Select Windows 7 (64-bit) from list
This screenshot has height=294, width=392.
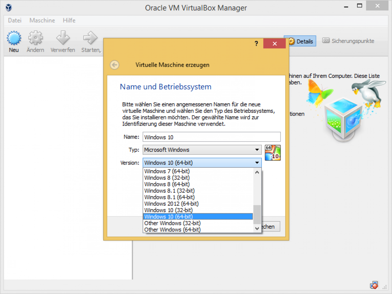pos(198,171)
